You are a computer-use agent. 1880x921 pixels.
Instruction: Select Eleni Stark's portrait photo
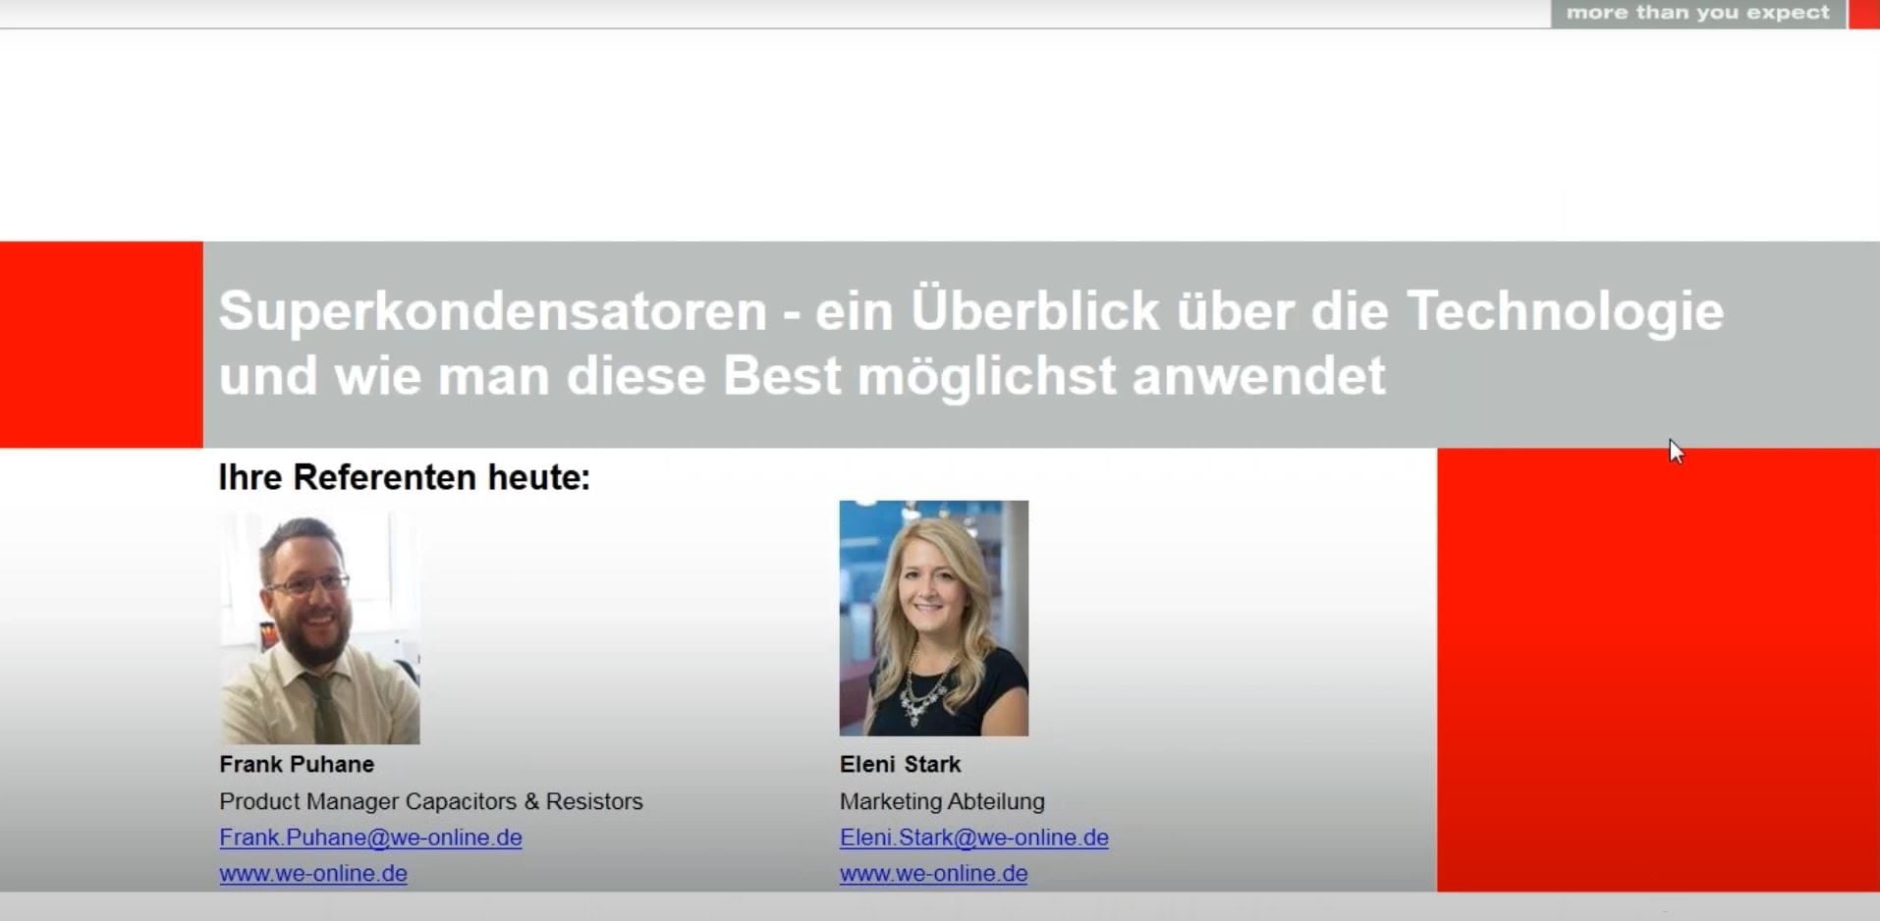[933, 618]
